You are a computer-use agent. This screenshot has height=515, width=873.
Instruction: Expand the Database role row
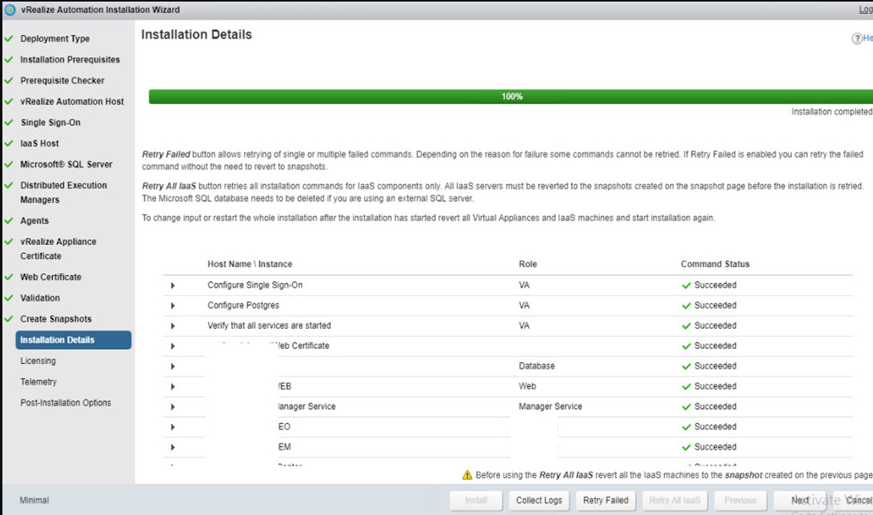coord(173,367)
